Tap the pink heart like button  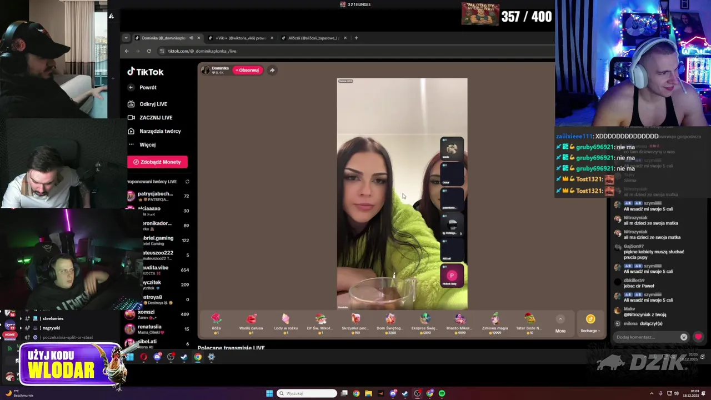pos(698,337)
